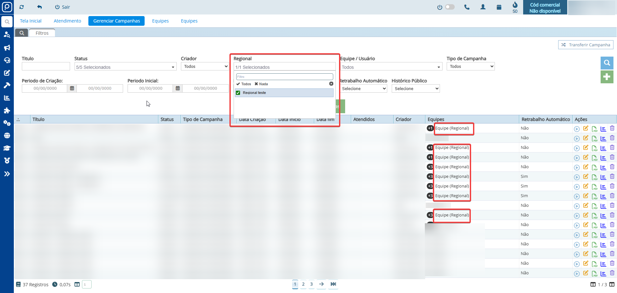Switch to the Atendimento tab
This screenshot has width=617, height=293.
point(67,21)
